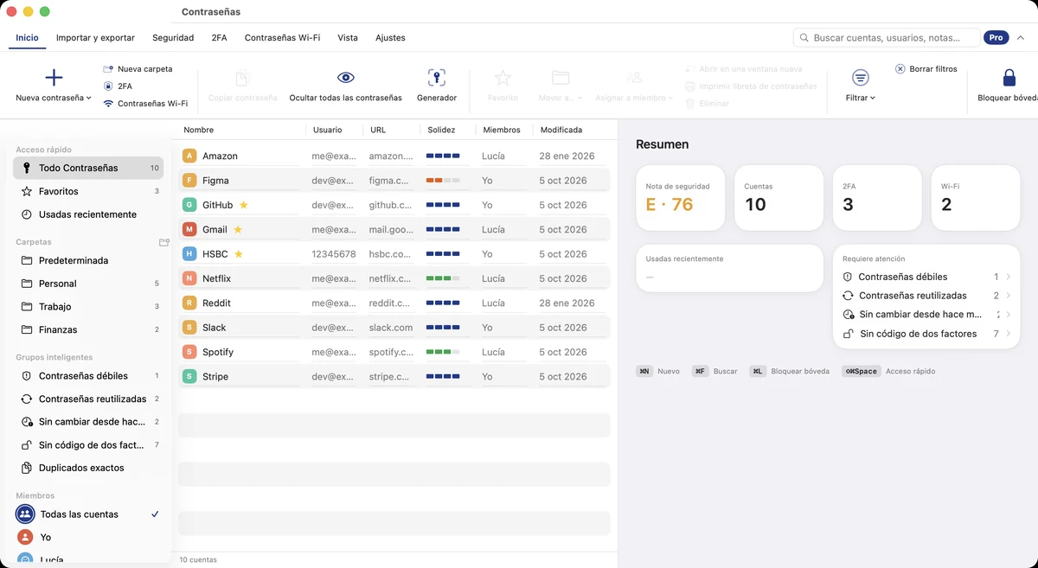Open the Contraseñas reutilizadas smart group
This screenshot has width=1038, height=568.
pyautogui.click(x=88, y=399)
